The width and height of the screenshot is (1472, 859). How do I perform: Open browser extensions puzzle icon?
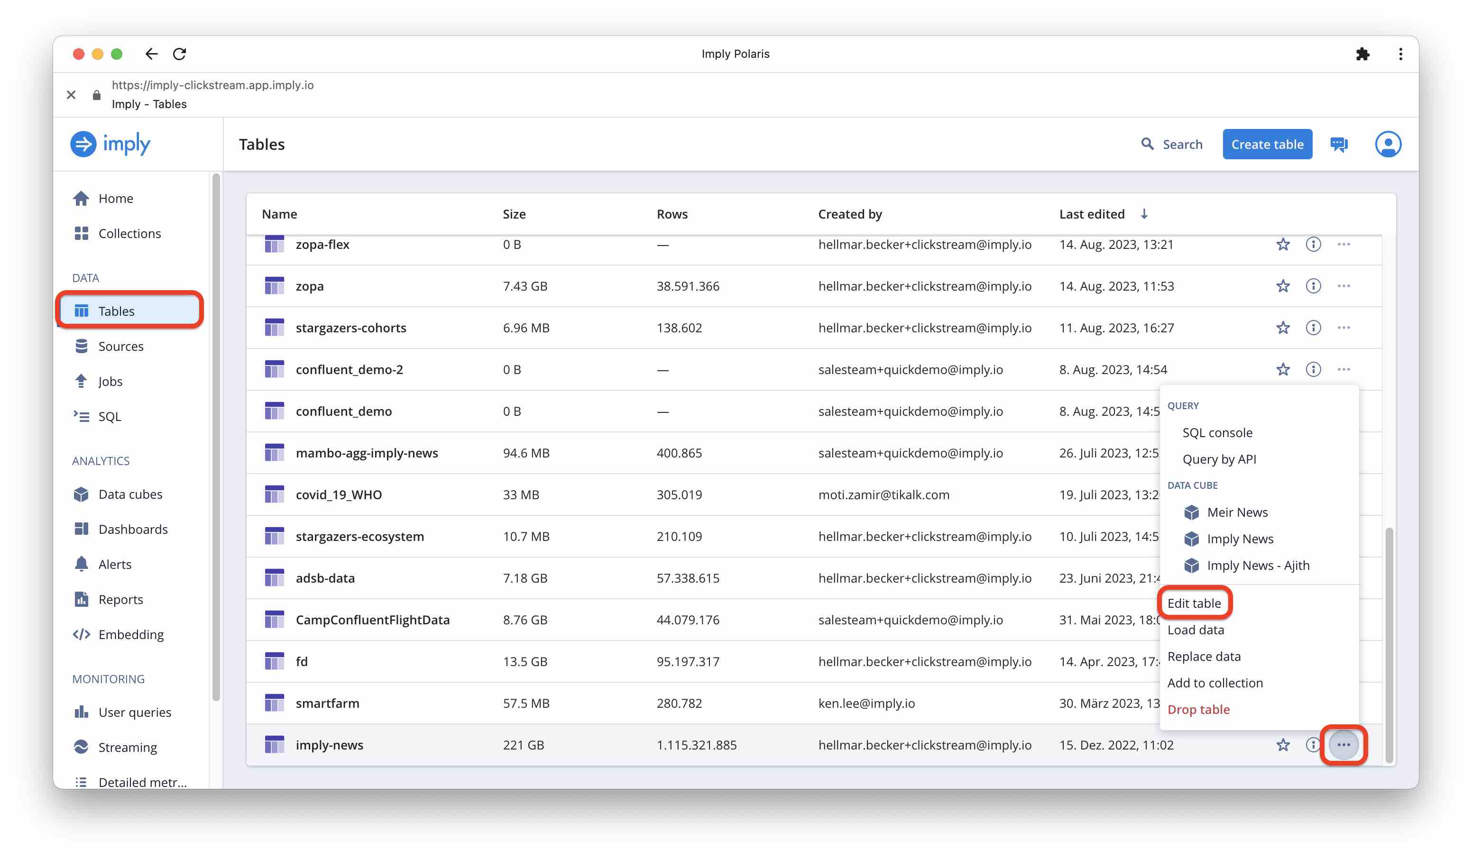click(x=1362, y=54)
